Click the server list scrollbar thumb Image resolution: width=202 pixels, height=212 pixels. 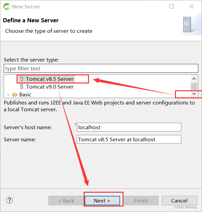pos(194,86)
